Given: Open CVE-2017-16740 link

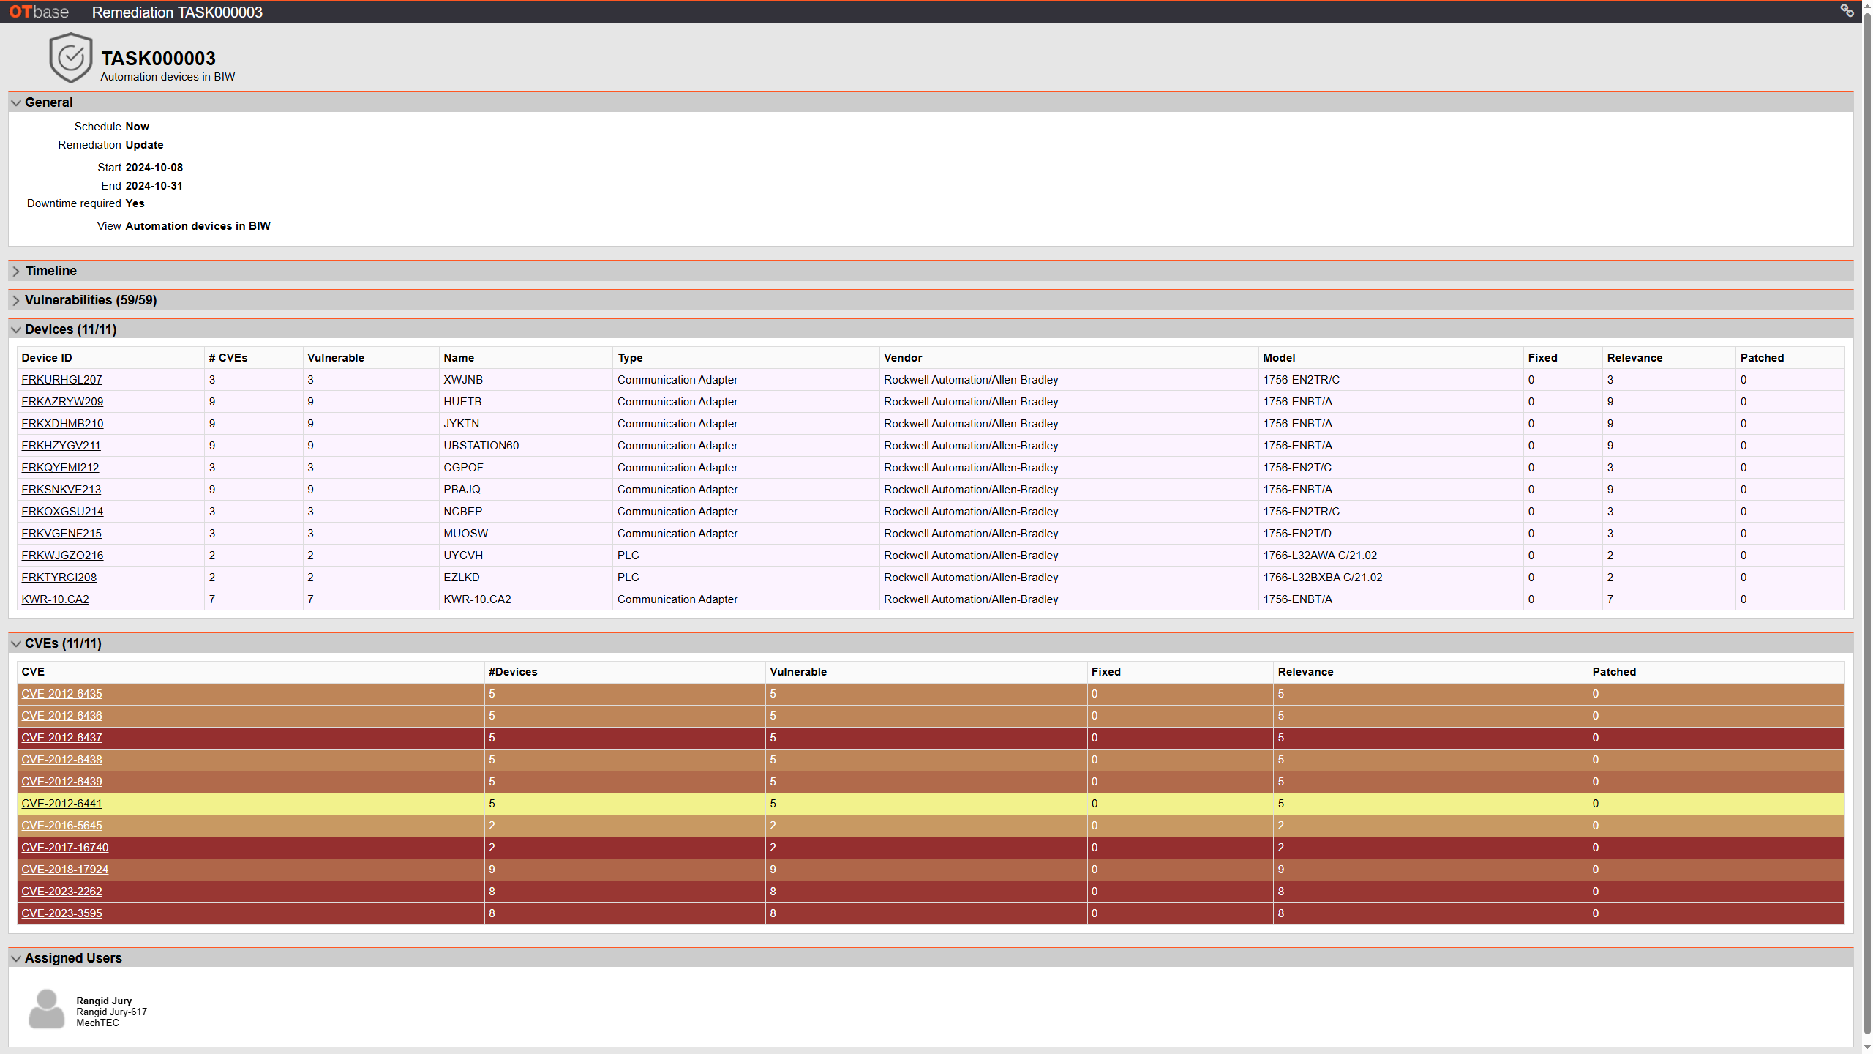Looking at the screenshot, I should click(x=64, y=848).
